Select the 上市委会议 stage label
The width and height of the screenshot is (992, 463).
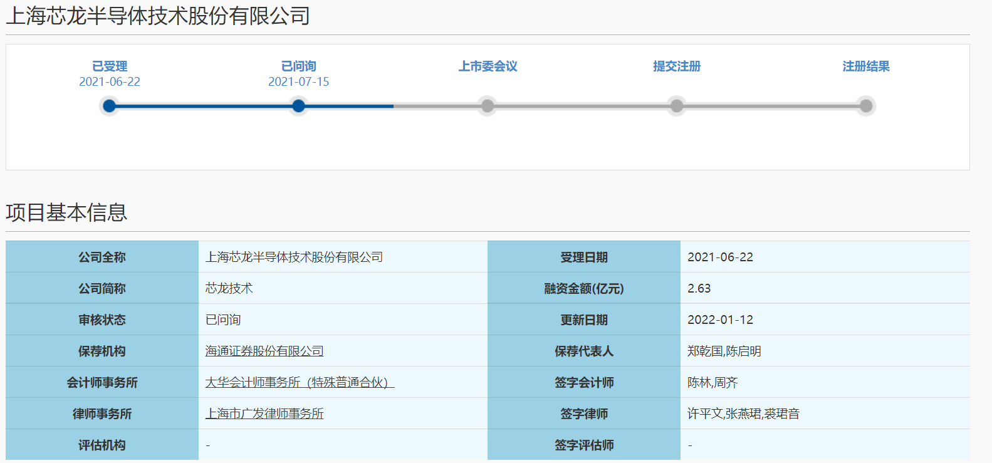[x=488, y=66]
